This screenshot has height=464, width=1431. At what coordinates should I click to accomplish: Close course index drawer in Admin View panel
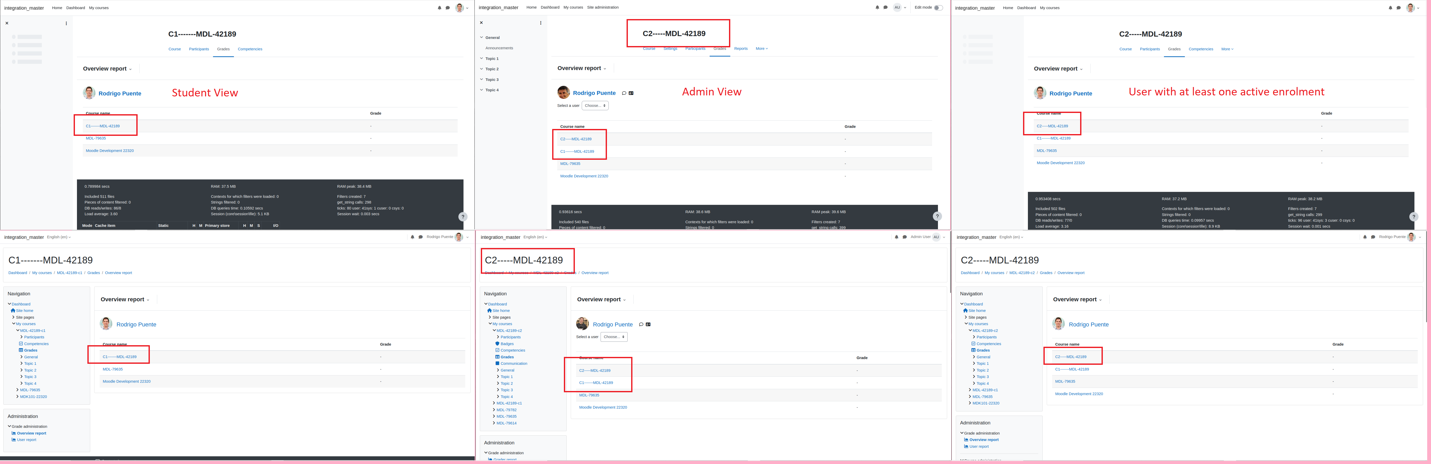click(481, 23)
